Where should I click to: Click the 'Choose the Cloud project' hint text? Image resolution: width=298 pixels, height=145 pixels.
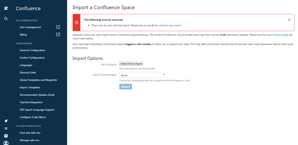(155, 80)
